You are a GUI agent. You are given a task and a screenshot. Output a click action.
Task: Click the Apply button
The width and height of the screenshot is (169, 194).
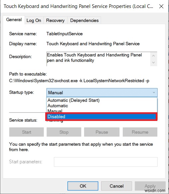coord(150,186)
